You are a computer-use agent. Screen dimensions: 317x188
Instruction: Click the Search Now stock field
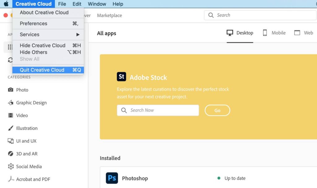158,110
